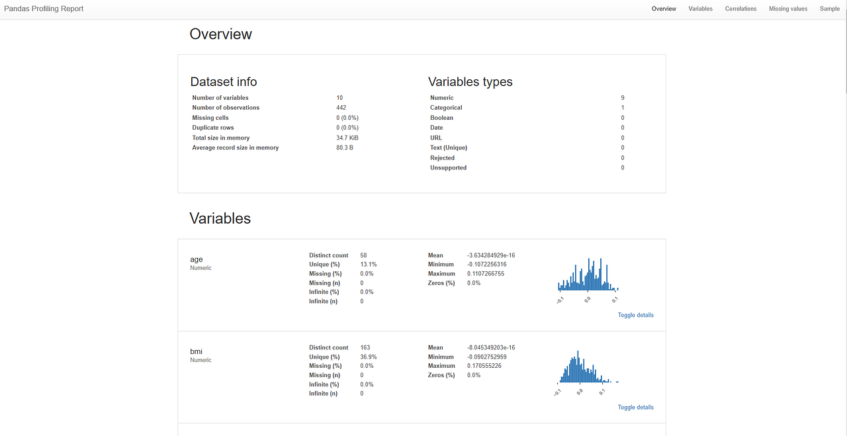The width and height of the screenshot is (847, 436).
Task: Open the Overview nav tab
Action: pyautogui.click(x=664, y=9)
